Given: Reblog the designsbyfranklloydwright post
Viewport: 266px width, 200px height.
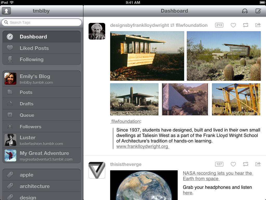Looking at the screenshot, I should 245,25.
